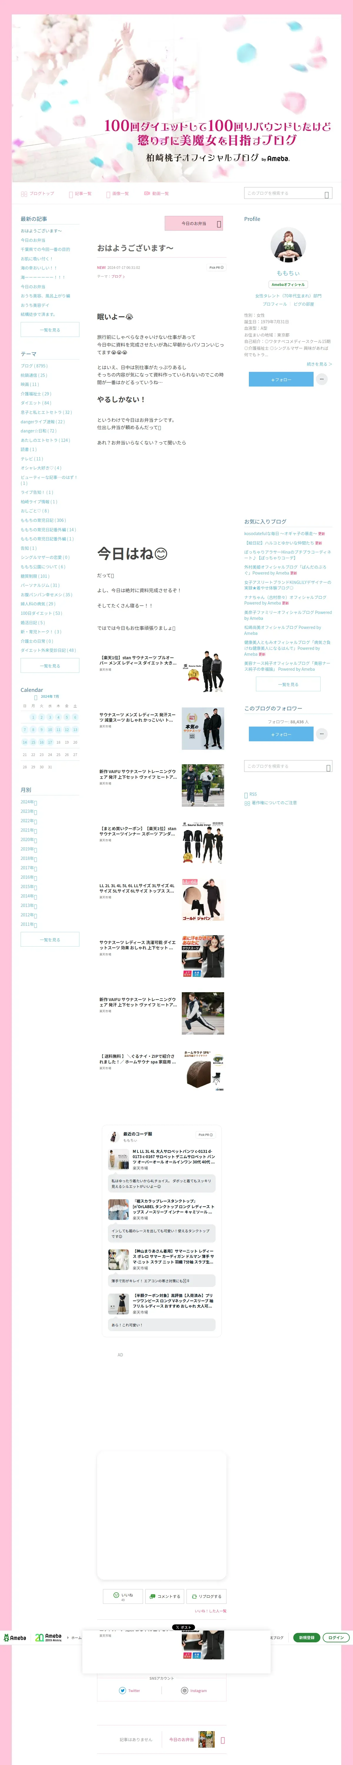Open stan sauna suit product thumbnail, first ad
353x1765 pixels.
203,672
